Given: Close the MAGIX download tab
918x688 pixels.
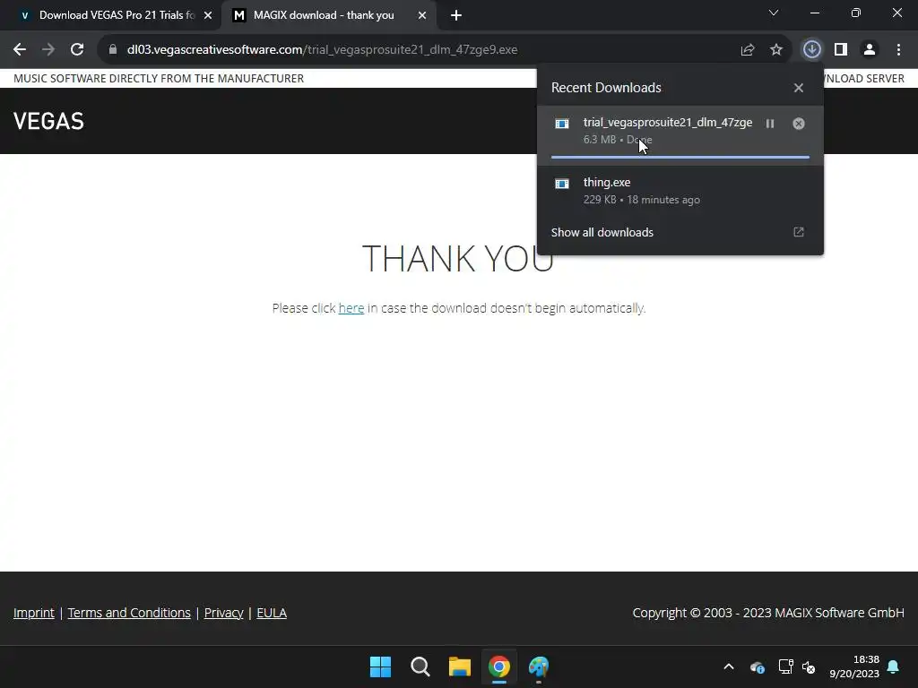Looking at the screenshot, I should (422, 15).
